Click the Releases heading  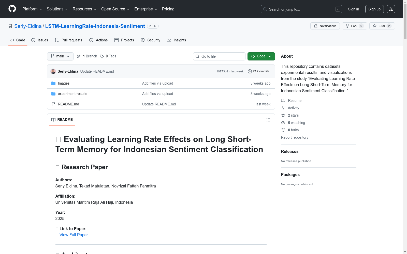point(290,152)
